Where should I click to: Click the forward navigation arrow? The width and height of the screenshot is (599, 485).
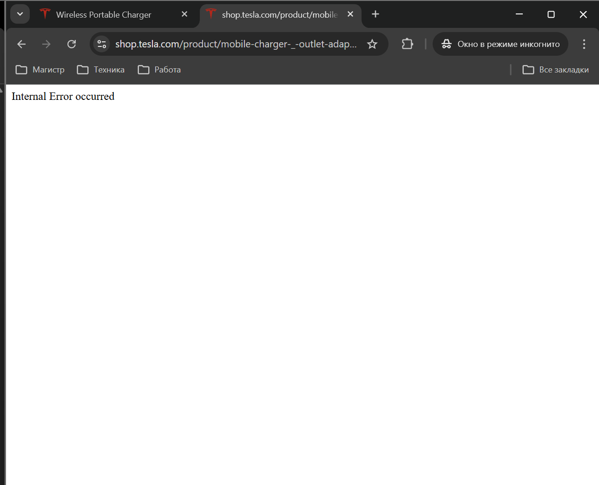[x=46, y=44]
